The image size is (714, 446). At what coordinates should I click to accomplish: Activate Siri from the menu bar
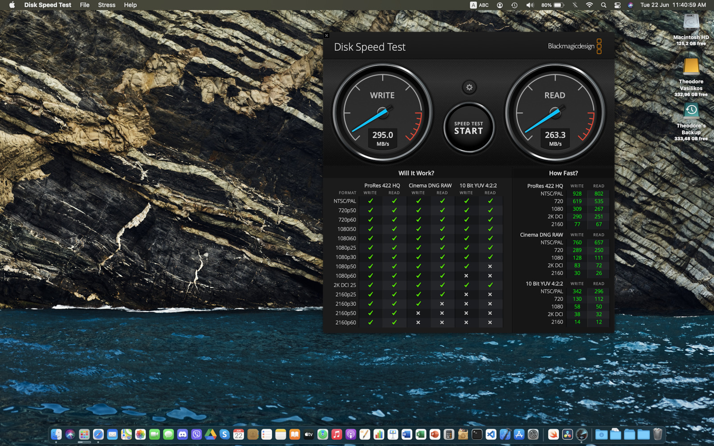[x=630, y=5]
